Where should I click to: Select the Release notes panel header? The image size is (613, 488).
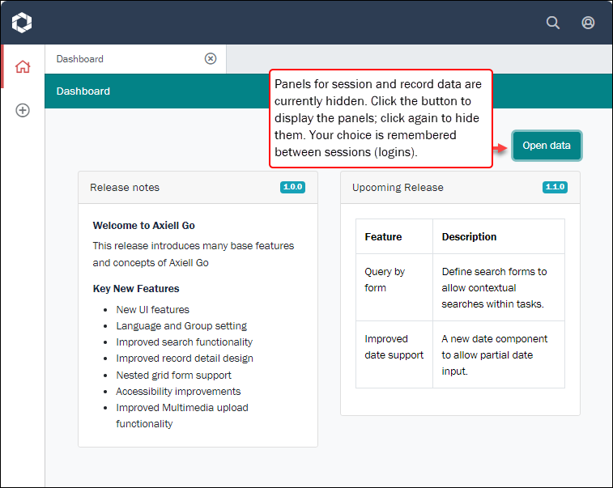(125, 187)
